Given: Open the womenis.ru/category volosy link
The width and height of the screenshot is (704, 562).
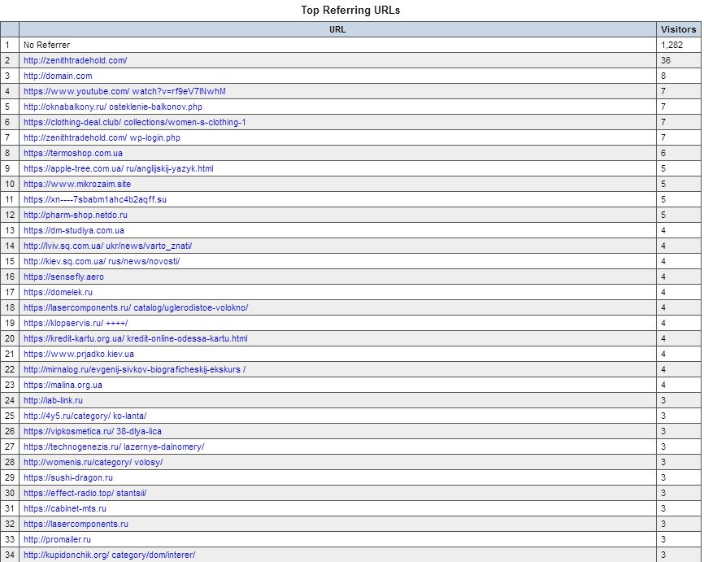Looking at the screenshot, I should (93, 462).
